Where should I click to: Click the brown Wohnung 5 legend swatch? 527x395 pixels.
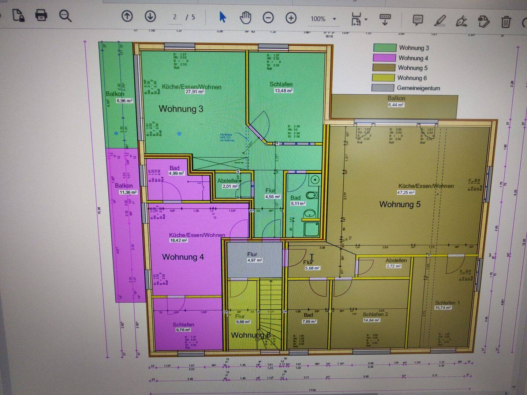pyautogui.click(x=384, y=67)
